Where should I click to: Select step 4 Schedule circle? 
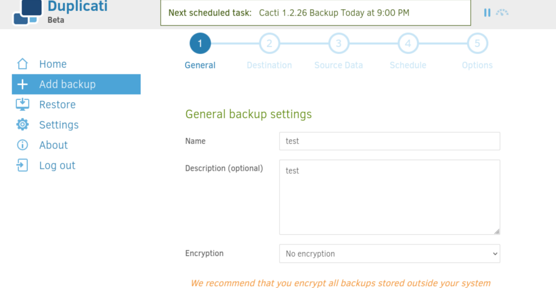coord(408,43)
